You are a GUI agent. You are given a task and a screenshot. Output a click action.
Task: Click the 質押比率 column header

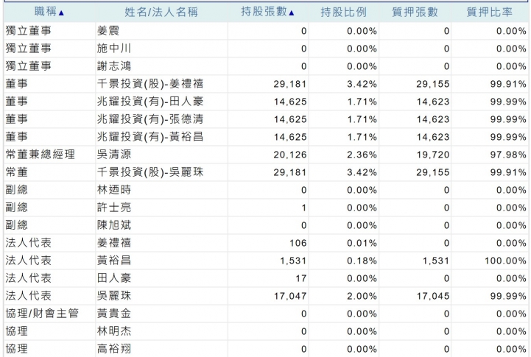[489, 13]
